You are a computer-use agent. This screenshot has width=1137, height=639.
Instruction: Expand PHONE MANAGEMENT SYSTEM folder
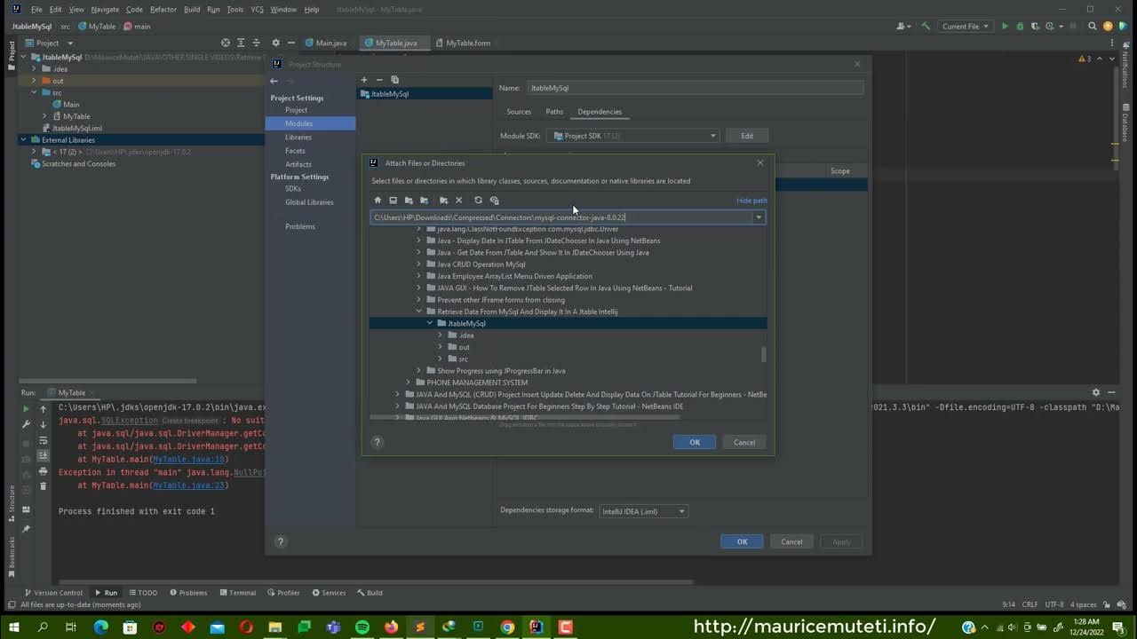[x=409, y=383]
